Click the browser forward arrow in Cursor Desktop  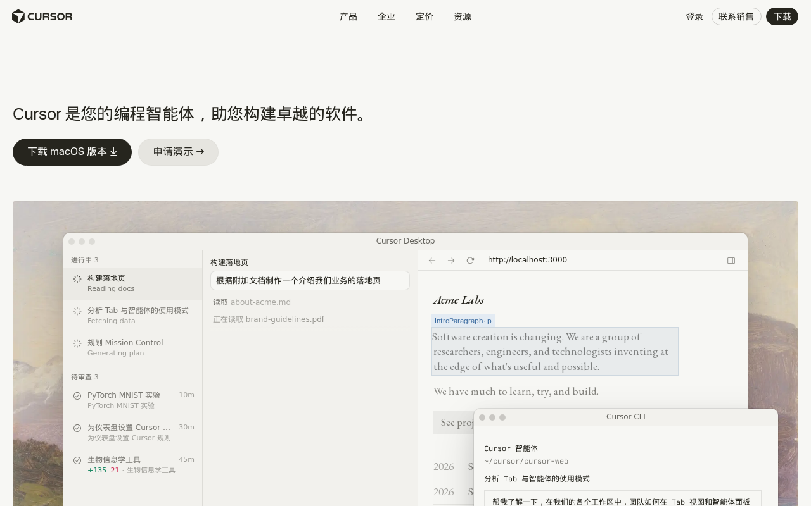click(x=451, y=260)
